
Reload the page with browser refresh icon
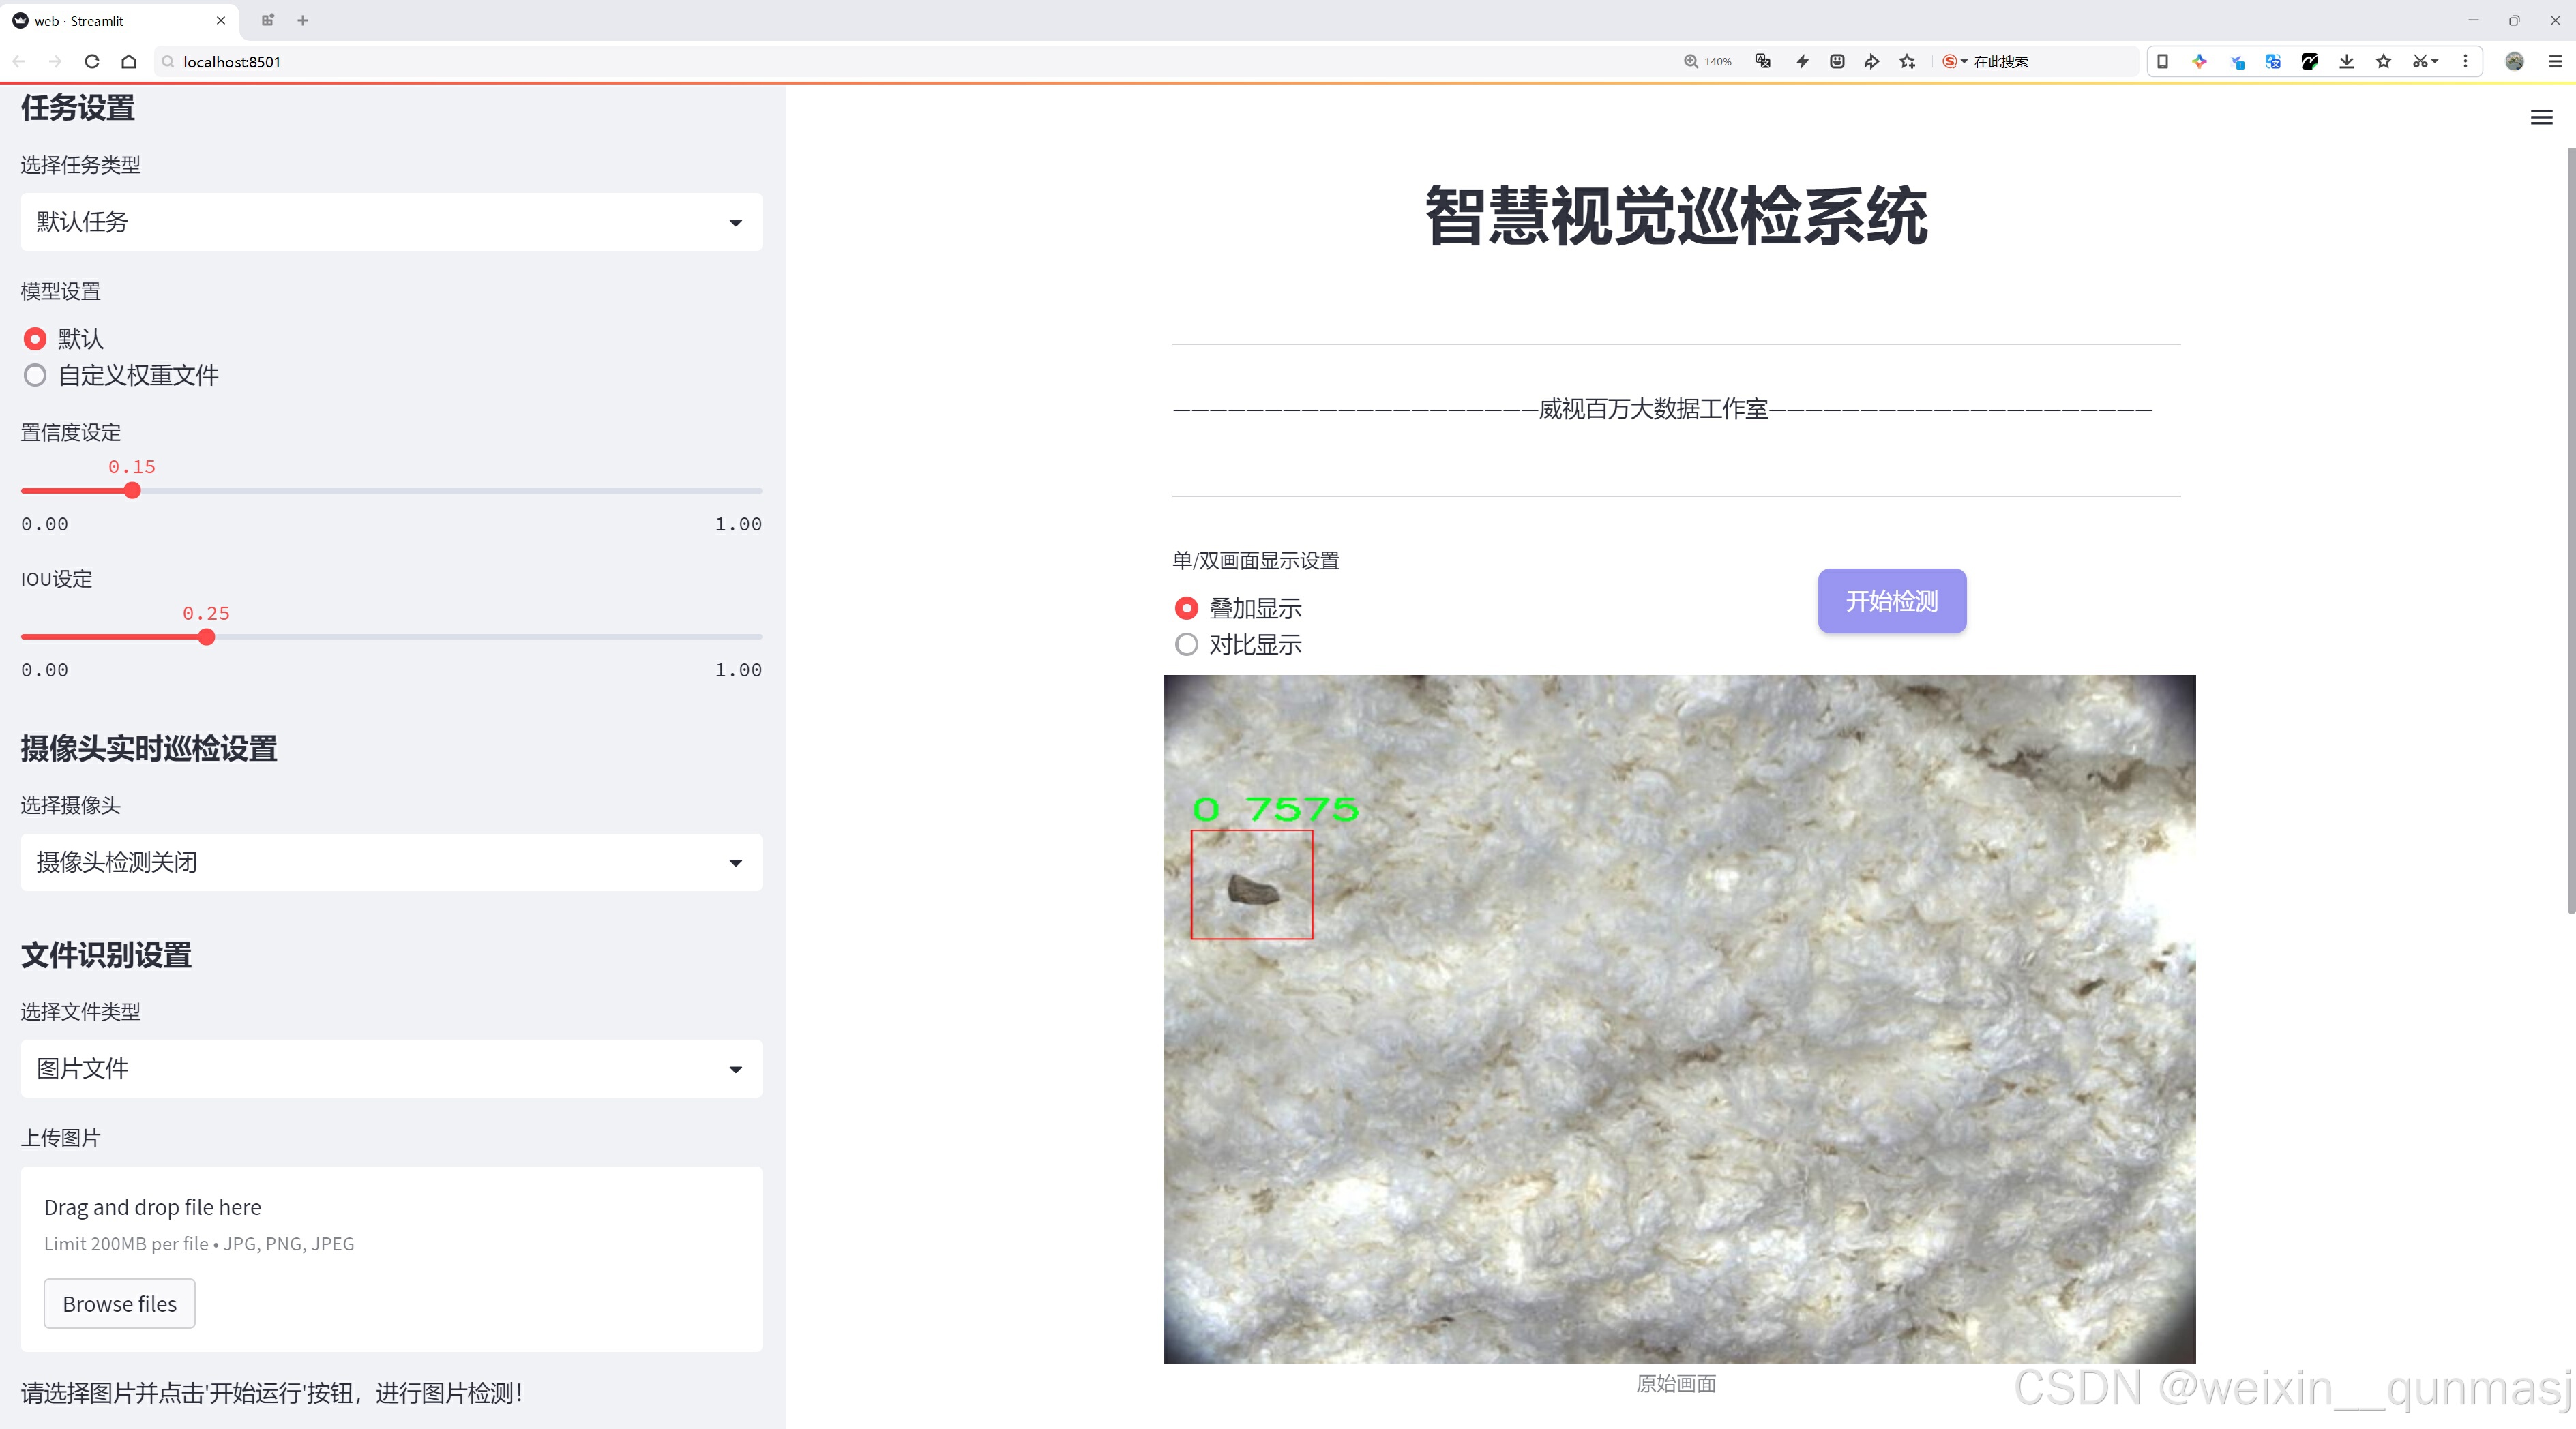[x=92, y=61]
